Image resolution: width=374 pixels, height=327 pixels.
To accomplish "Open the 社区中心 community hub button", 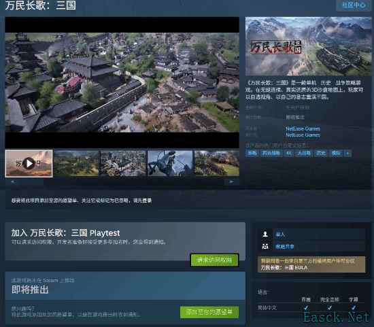I will pos(354,5).
